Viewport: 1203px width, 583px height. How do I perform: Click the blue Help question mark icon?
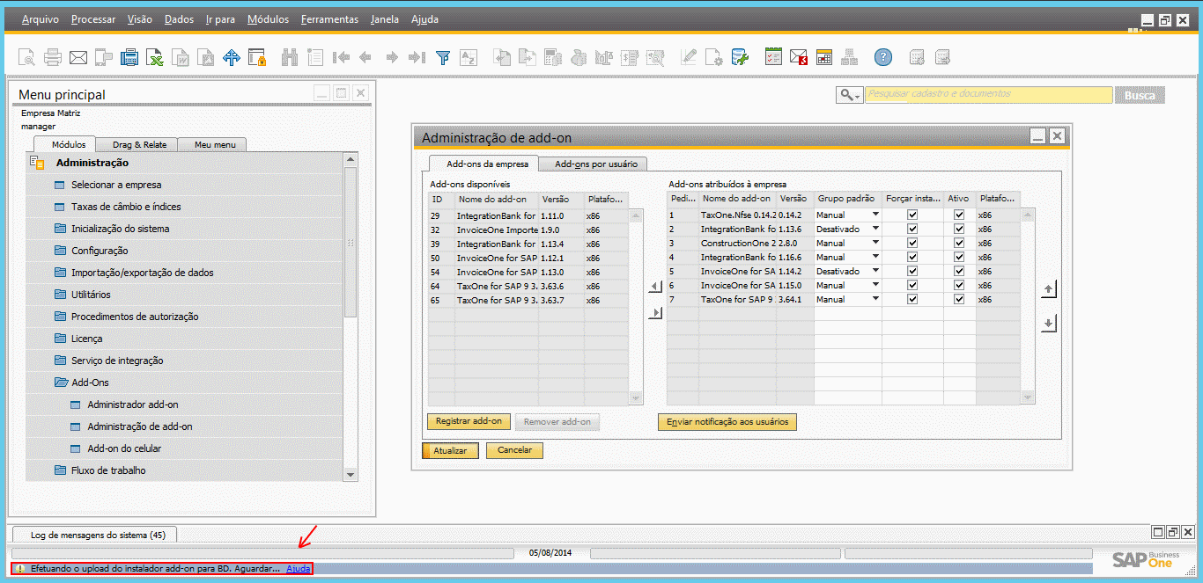point(883,58)
